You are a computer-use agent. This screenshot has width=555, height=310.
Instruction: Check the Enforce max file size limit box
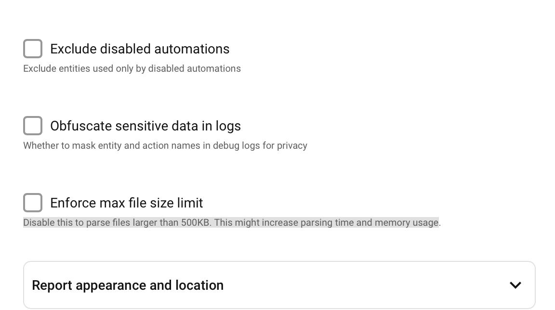(x=33, y=203)
